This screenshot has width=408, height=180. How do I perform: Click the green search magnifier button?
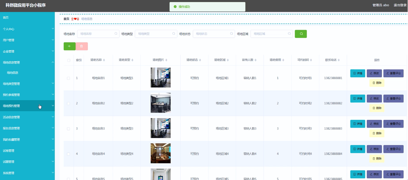(x=301, y=34)
